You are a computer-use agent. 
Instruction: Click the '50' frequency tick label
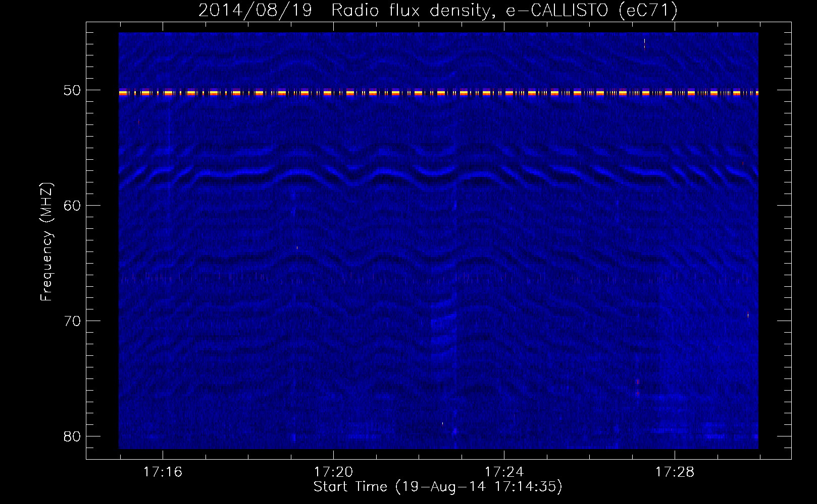click(72, 90)
